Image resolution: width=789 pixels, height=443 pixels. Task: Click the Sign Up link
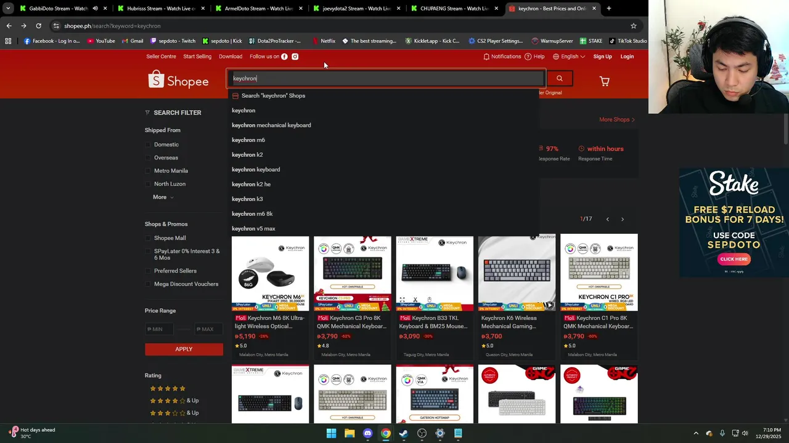602,57
